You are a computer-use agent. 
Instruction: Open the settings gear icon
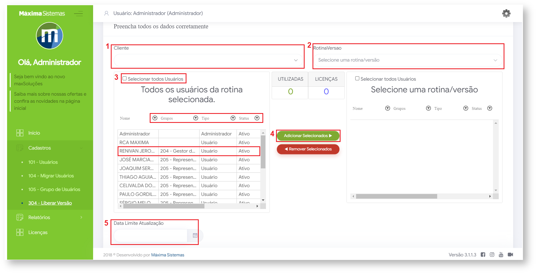coord(506,13)
